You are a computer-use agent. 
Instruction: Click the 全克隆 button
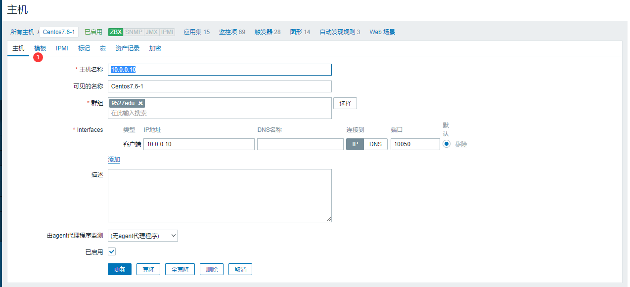click(x=180, y=269)
